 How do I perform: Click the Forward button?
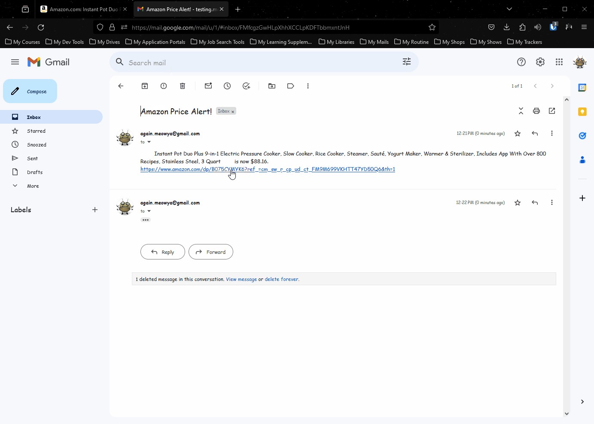[211, 252]
